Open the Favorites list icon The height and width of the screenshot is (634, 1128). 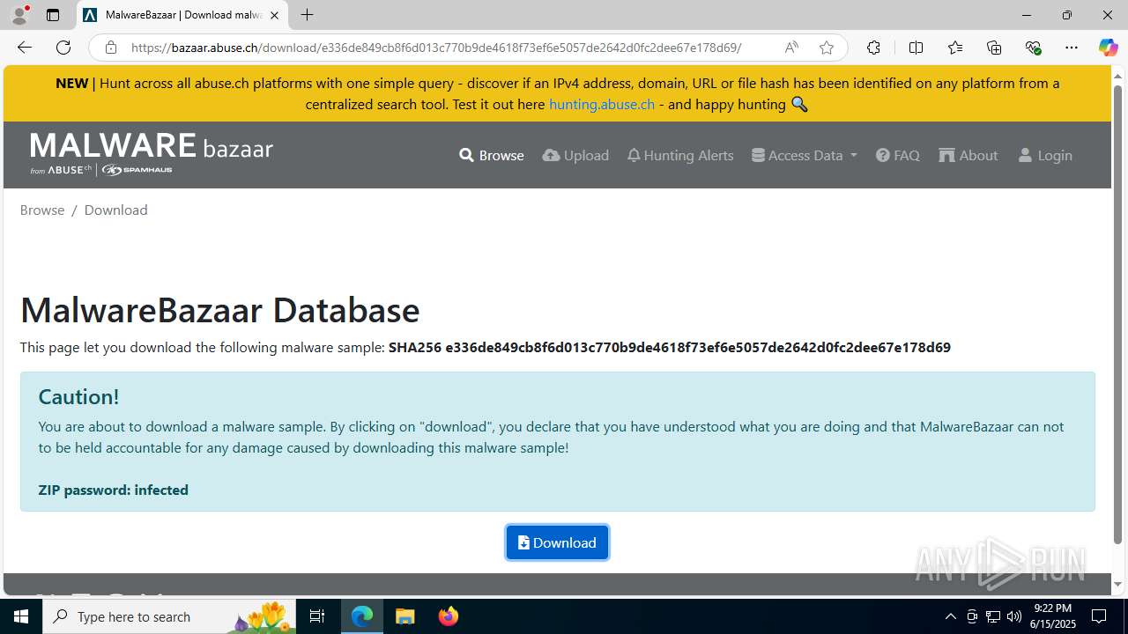click(955, 48)
